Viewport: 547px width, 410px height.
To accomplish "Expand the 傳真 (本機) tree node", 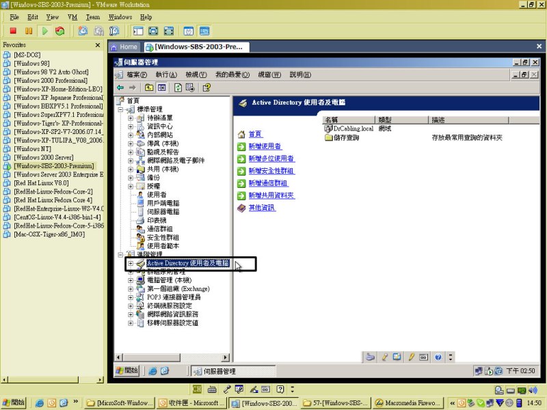I will click(131, 143).
